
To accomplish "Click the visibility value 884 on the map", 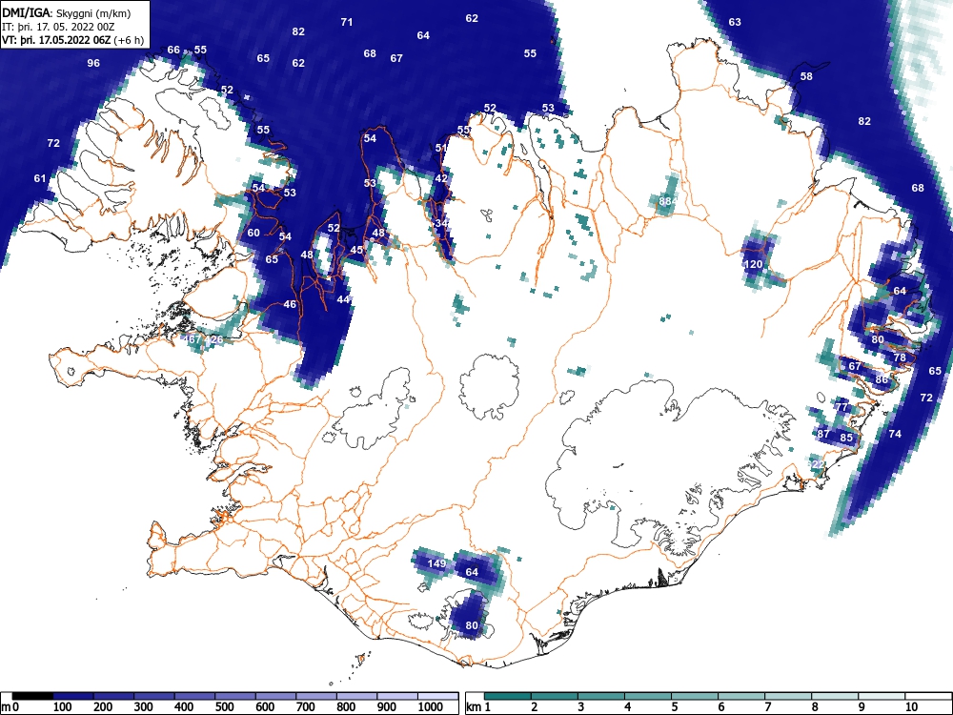I will coord(667,201).
